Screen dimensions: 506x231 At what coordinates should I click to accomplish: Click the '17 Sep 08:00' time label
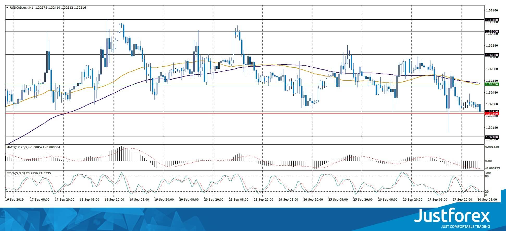(x=40, y=200)
